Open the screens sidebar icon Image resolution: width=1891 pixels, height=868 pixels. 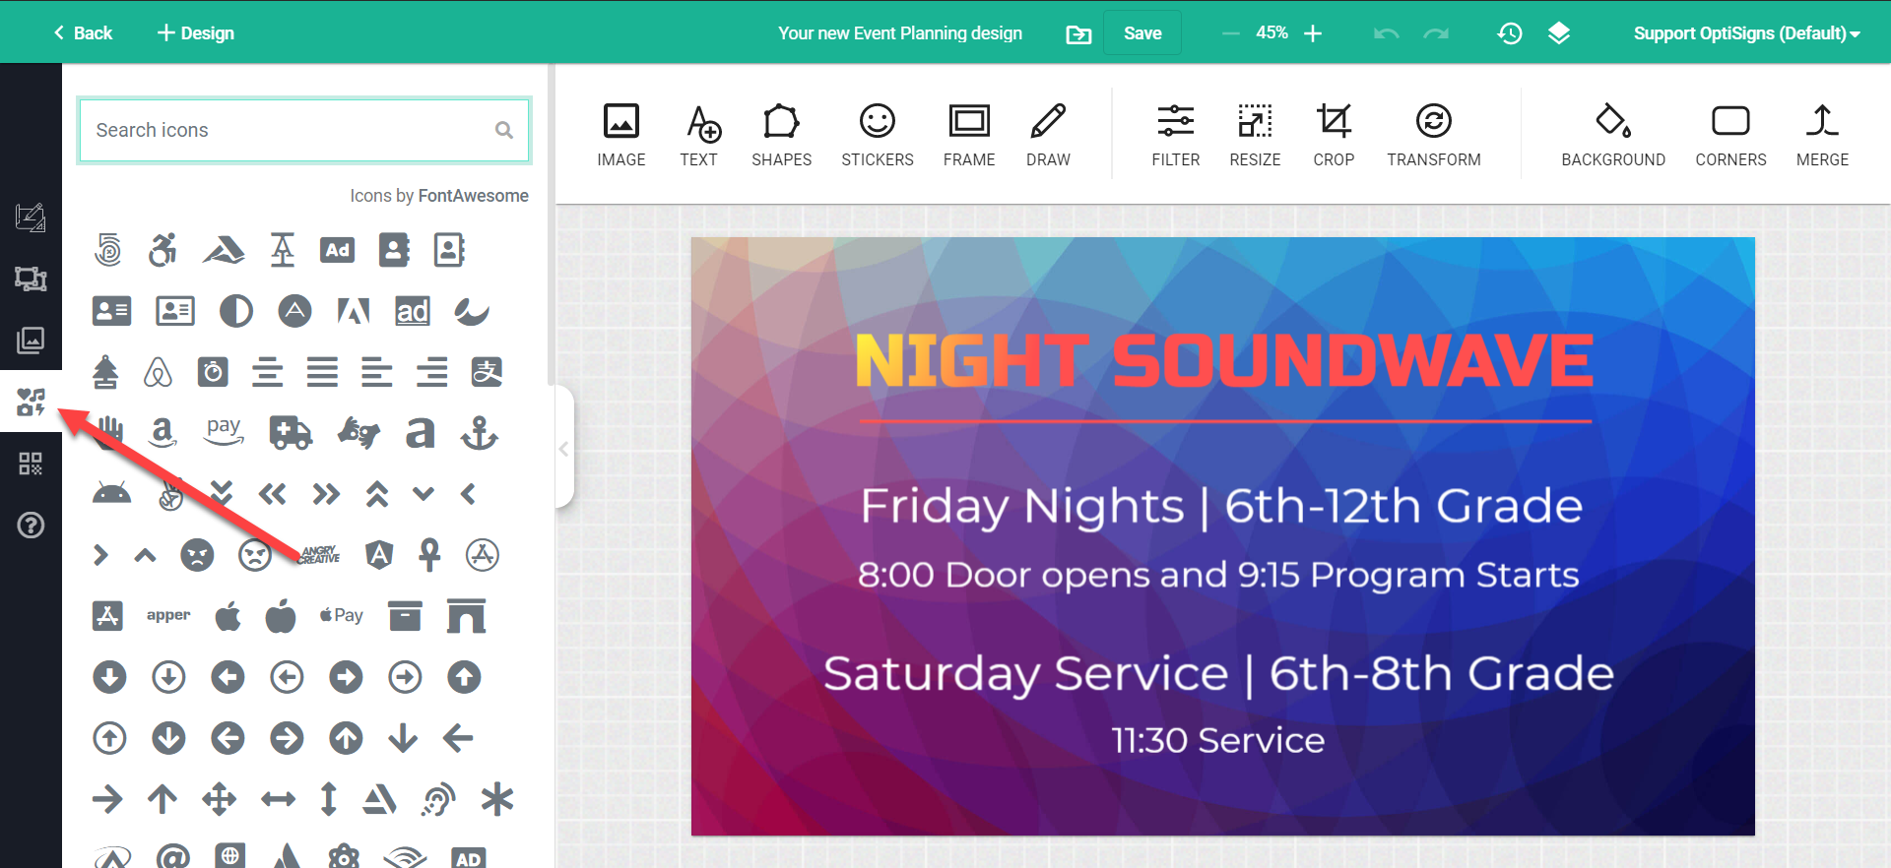click(x=31, y=279)
